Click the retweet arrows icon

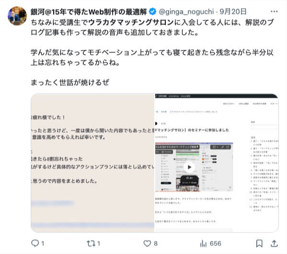pyautogui.click(x=91, y=243)
